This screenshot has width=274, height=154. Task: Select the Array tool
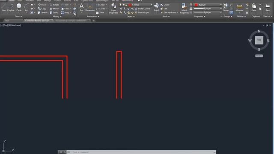pyautogui.click(x=65, y=12)
